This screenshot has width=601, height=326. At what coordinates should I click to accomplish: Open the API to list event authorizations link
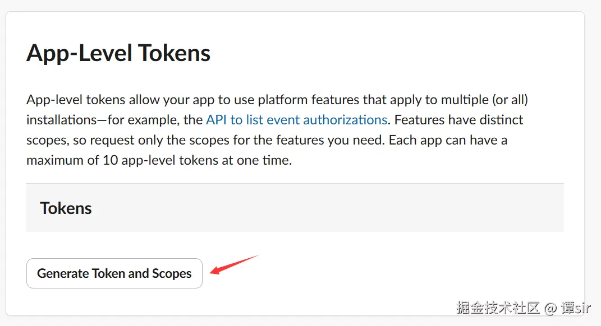point(296,120)
